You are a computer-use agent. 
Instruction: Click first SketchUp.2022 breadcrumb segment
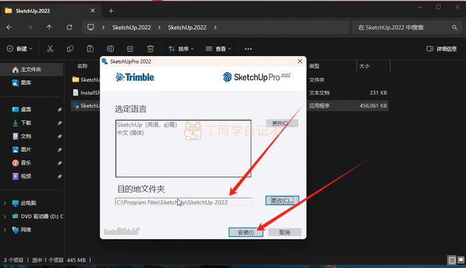132,27
